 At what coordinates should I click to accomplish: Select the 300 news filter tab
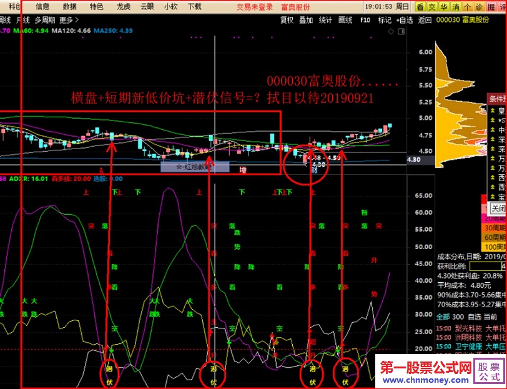pyautogui.click(x=458, y=317)
